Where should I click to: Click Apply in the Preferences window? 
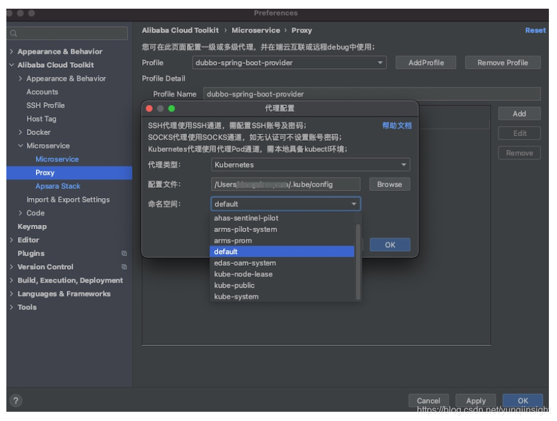pyautogui.click(x=476, y=401)
